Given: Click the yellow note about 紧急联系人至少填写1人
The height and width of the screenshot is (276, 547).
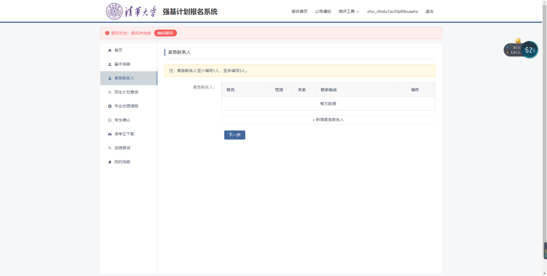Looking at the screenshot, I should pos(300,70).
